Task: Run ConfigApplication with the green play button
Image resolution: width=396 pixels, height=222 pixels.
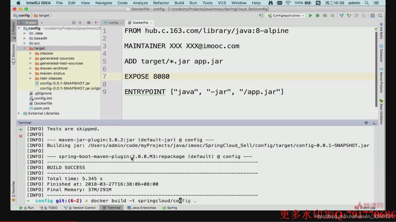Action: tap(310, 16)
